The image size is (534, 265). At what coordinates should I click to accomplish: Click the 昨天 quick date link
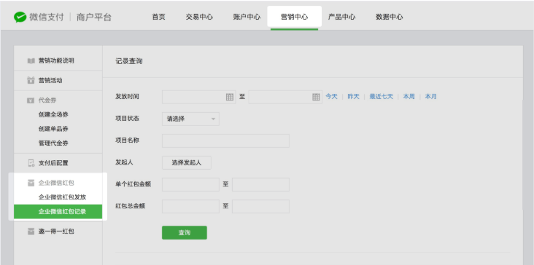coord(353,97)
